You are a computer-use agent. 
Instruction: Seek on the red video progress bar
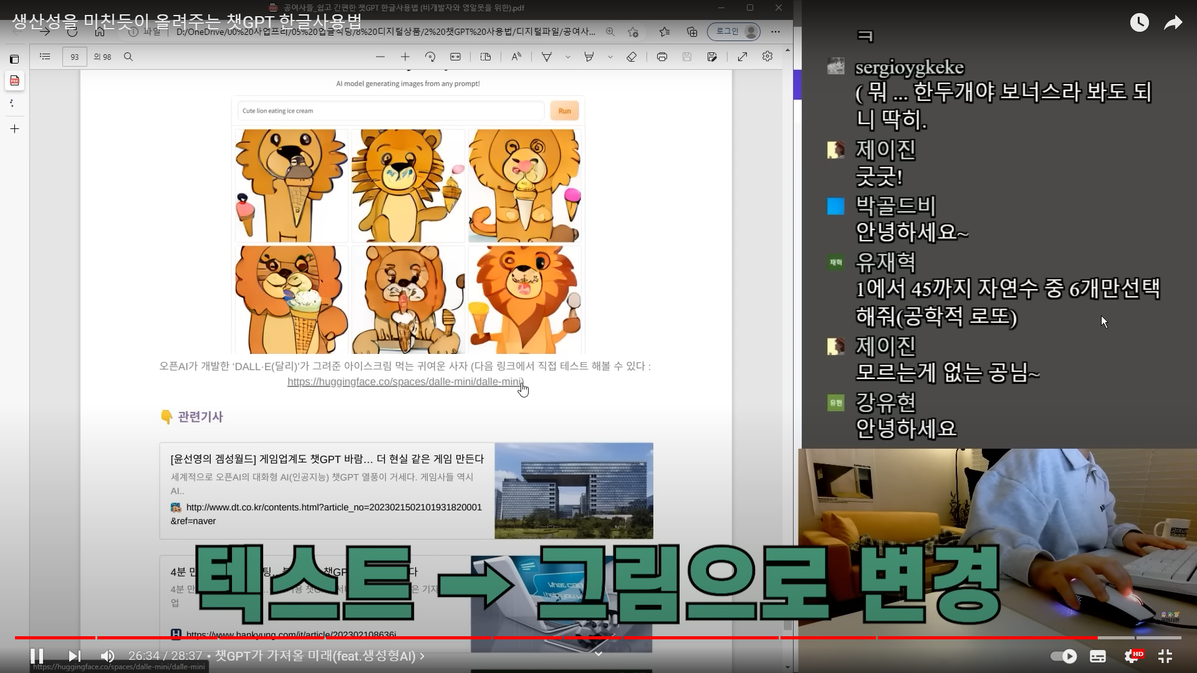pos(597,637)
